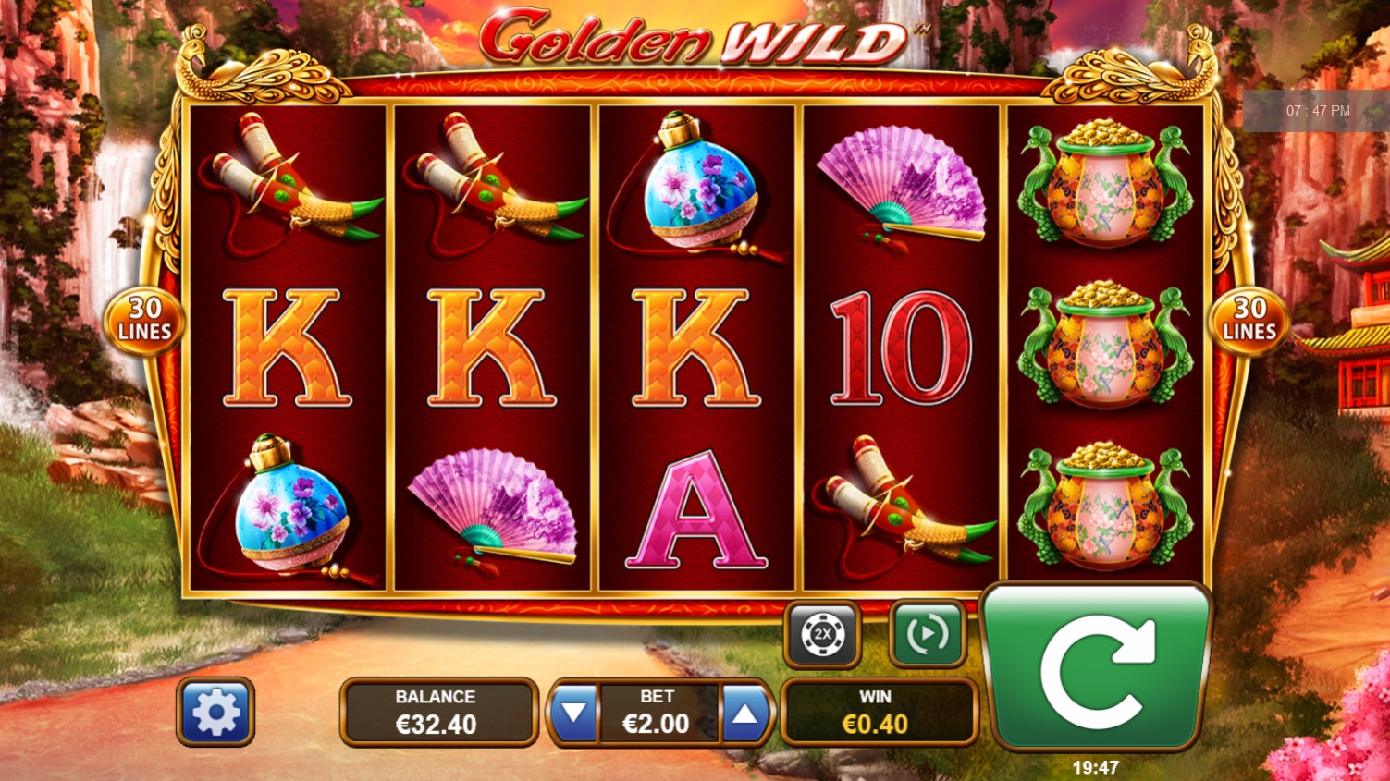This screenshot has width=1390, height=781.
Task: Click the Win €0.40 display
Action: point(880,712)
